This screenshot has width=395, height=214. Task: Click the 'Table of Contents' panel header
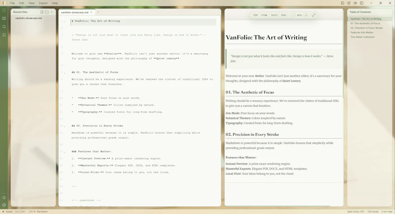(x=360, y=12)
